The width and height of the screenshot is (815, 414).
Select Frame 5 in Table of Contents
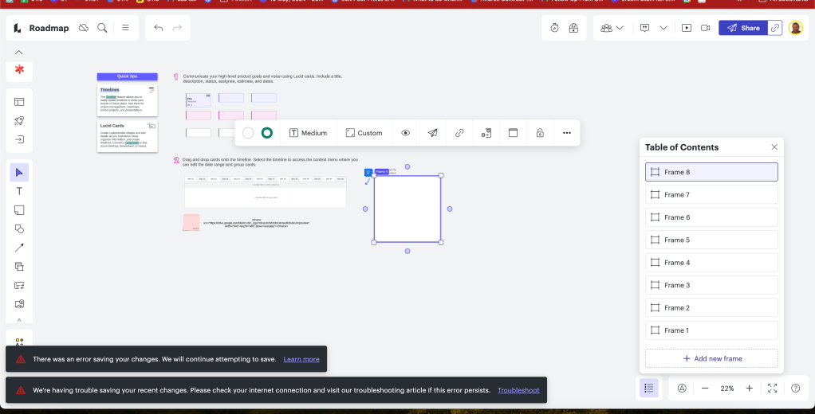click(x=711, y=240)
